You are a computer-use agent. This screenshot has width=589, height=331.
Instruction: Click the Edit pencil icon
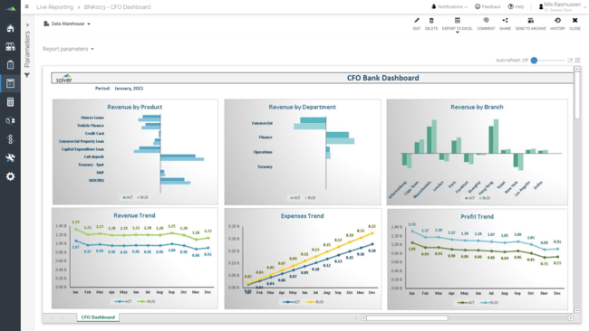pyautogui.click(x=417, y=21)
